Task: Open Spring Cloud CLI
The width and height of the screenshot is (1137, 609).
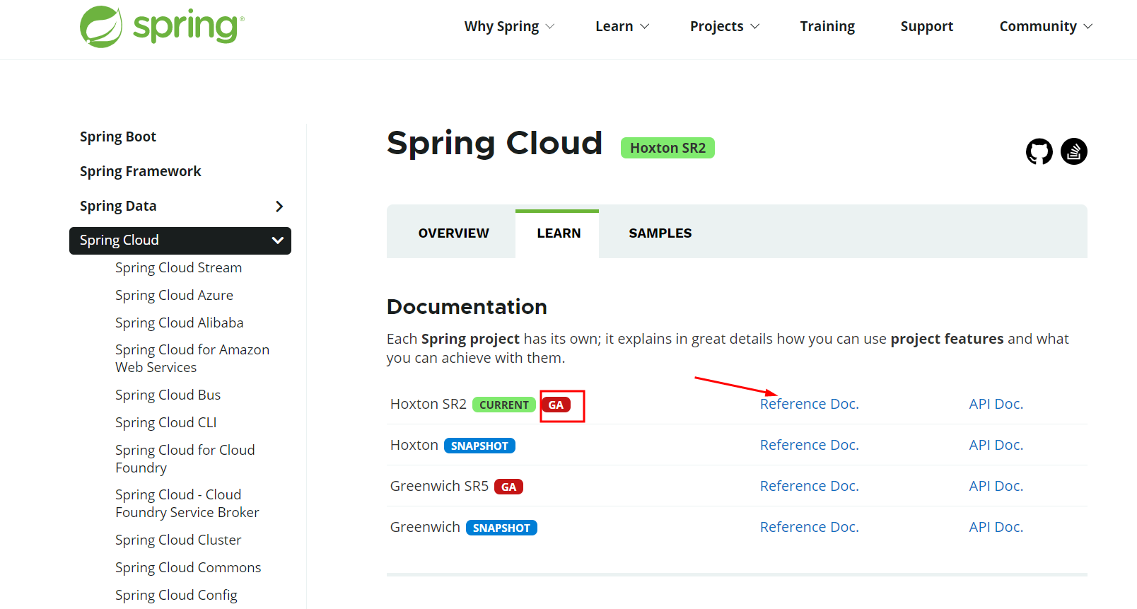Action: pos(166,422)
